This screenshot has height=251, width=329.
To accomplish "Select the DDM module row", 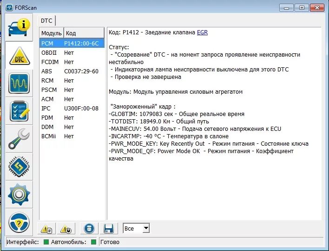I will click(72, 127).
